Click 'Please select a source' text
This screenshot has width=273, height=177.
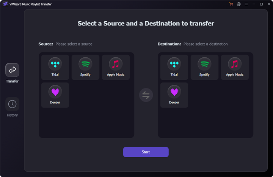pos(74,44)
